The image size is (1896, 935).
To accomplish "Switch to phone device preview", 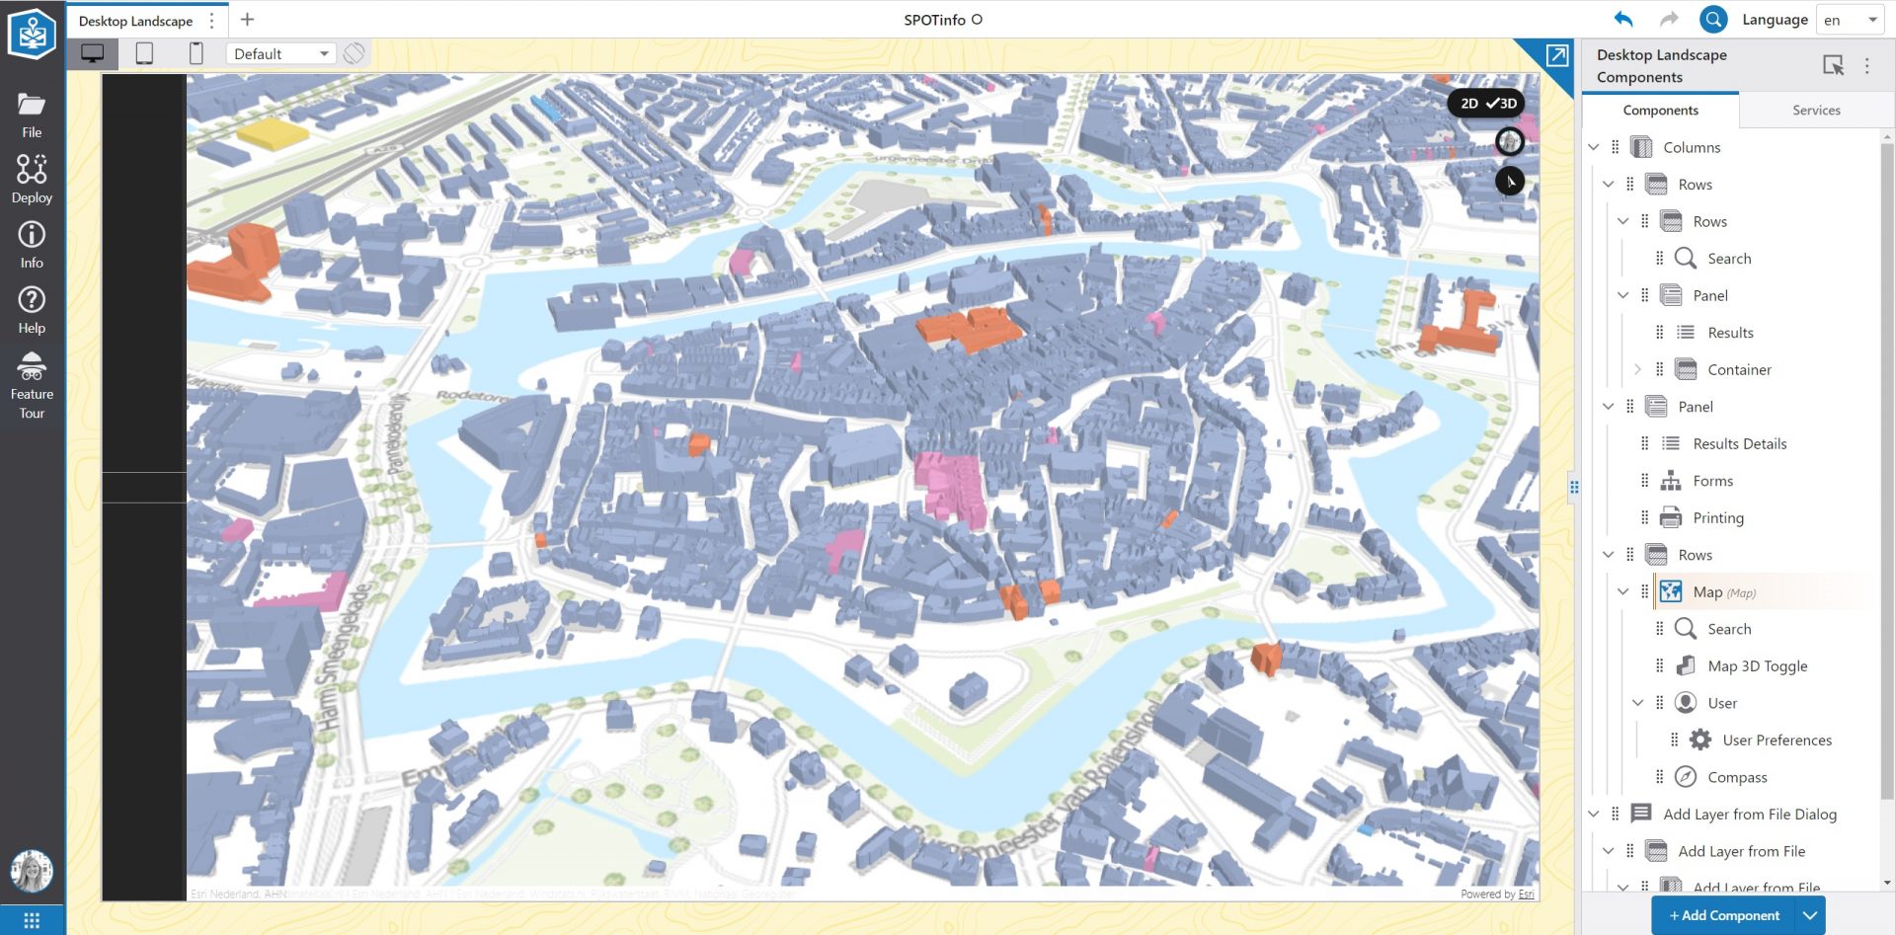I will [x=196, y=54].
